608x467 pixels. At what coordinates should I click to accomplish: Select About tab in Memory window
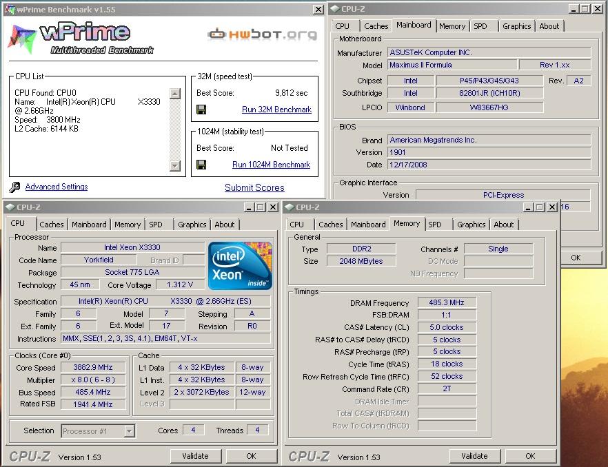[x=504, y=225]
